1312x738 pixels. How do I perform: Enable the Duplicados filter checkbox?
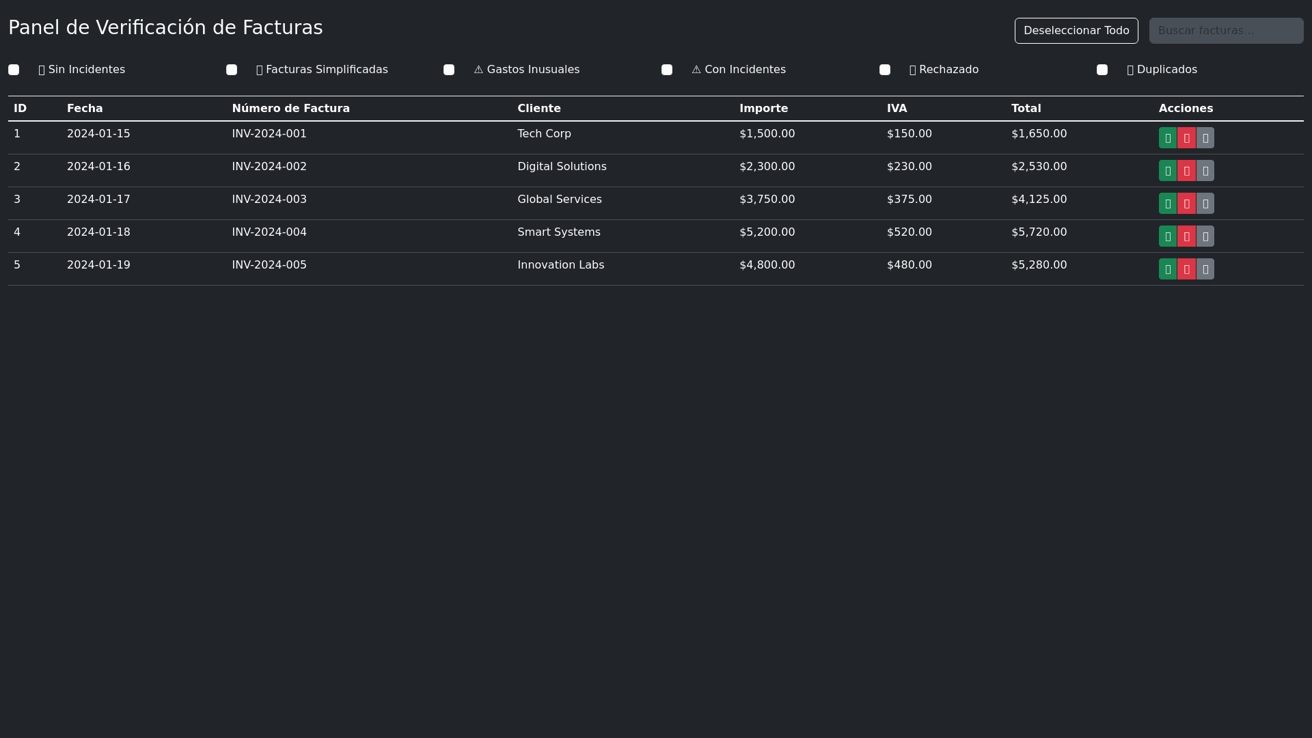[x=1102, y=70]
